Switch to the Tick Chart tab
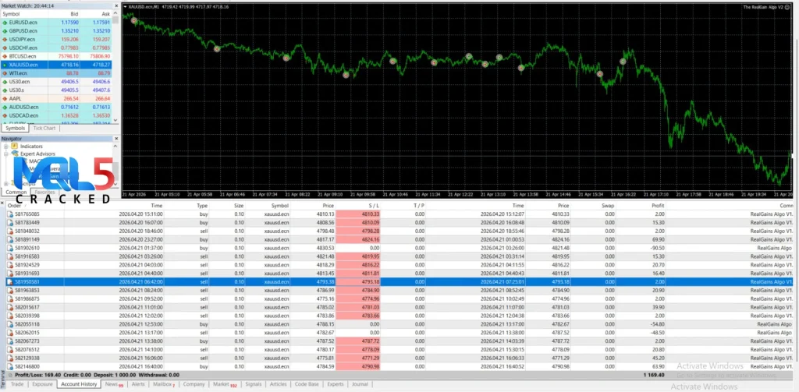 tap(44, 129)
